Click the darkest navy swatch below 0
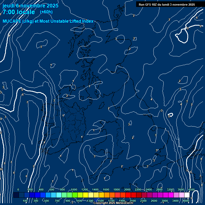 click(16, 195)
